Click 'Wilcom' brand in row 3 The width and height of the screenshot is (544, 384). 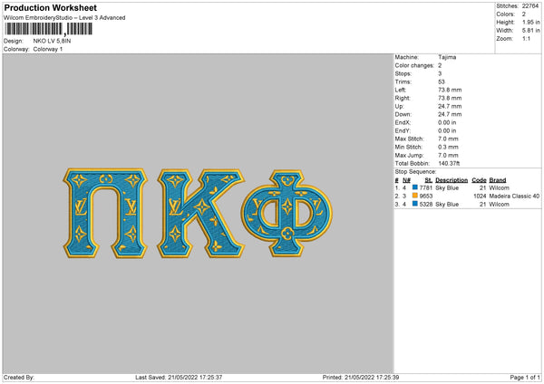[500, 205]
